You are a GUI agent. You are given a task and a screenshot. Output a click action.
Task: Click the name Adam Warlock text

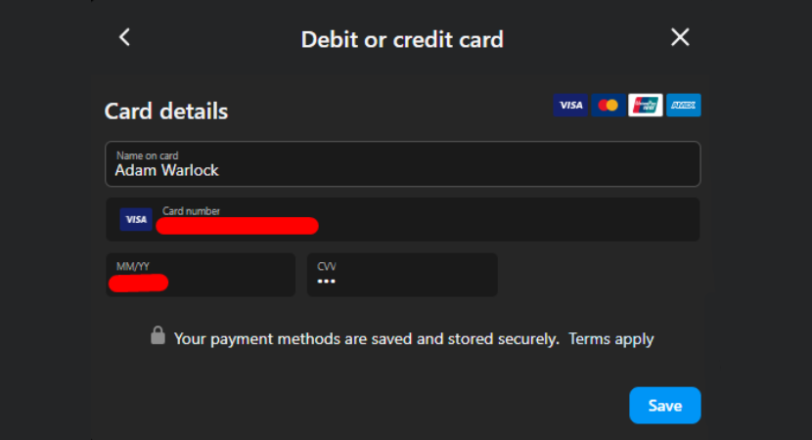pos(164,170)
